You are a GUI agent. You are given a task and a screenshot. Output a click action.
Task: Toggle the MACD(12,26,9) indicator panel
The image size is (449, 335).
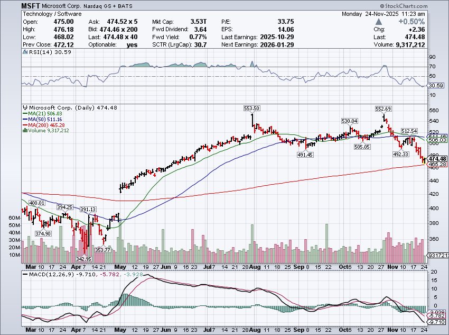48,275
